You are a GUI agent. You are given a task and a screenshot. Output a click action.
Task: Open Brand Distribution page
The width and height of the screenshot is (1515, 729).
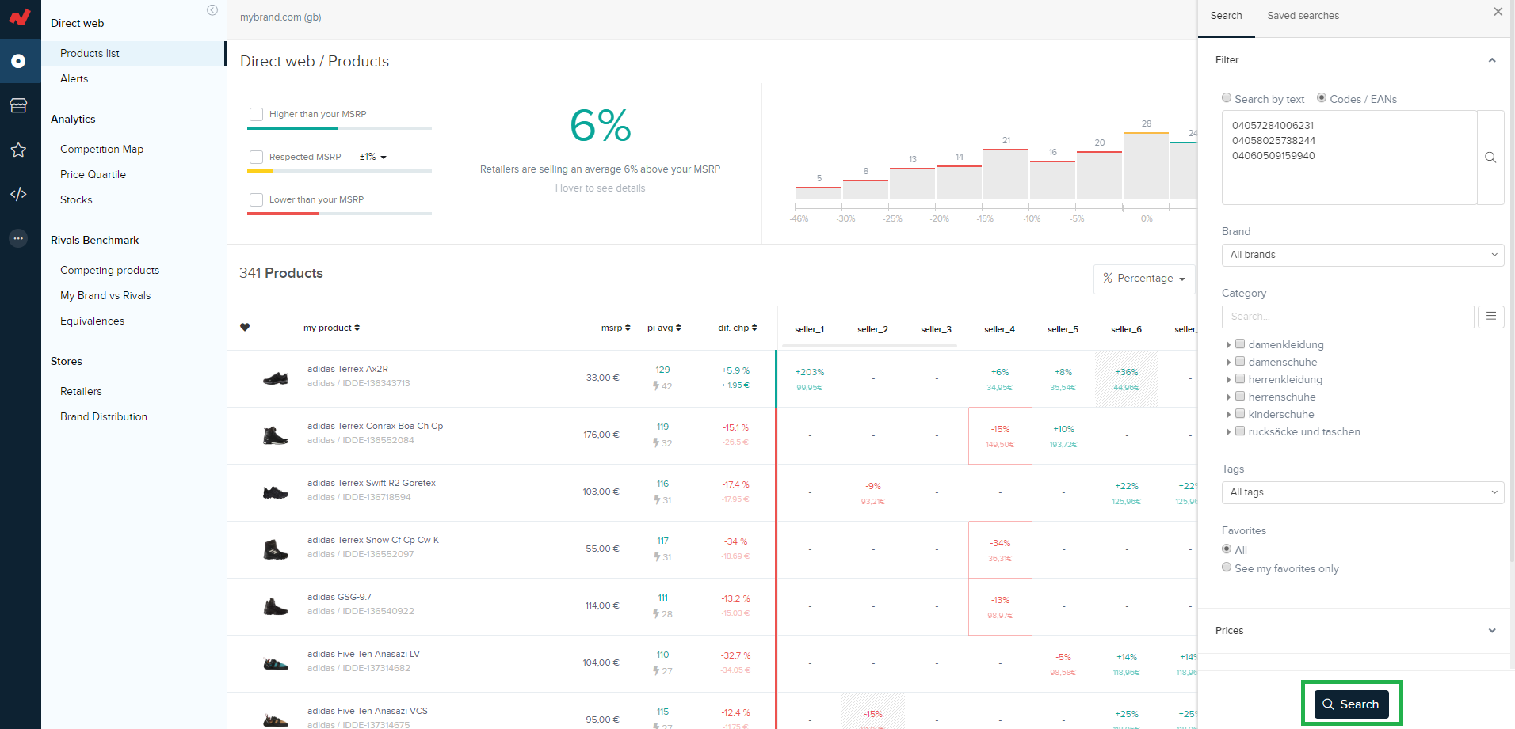point(104,416)
